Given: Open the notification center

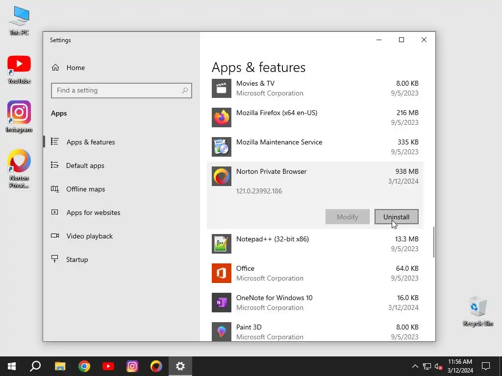Looking at the screenshot, I should click(x=486, y=366).
